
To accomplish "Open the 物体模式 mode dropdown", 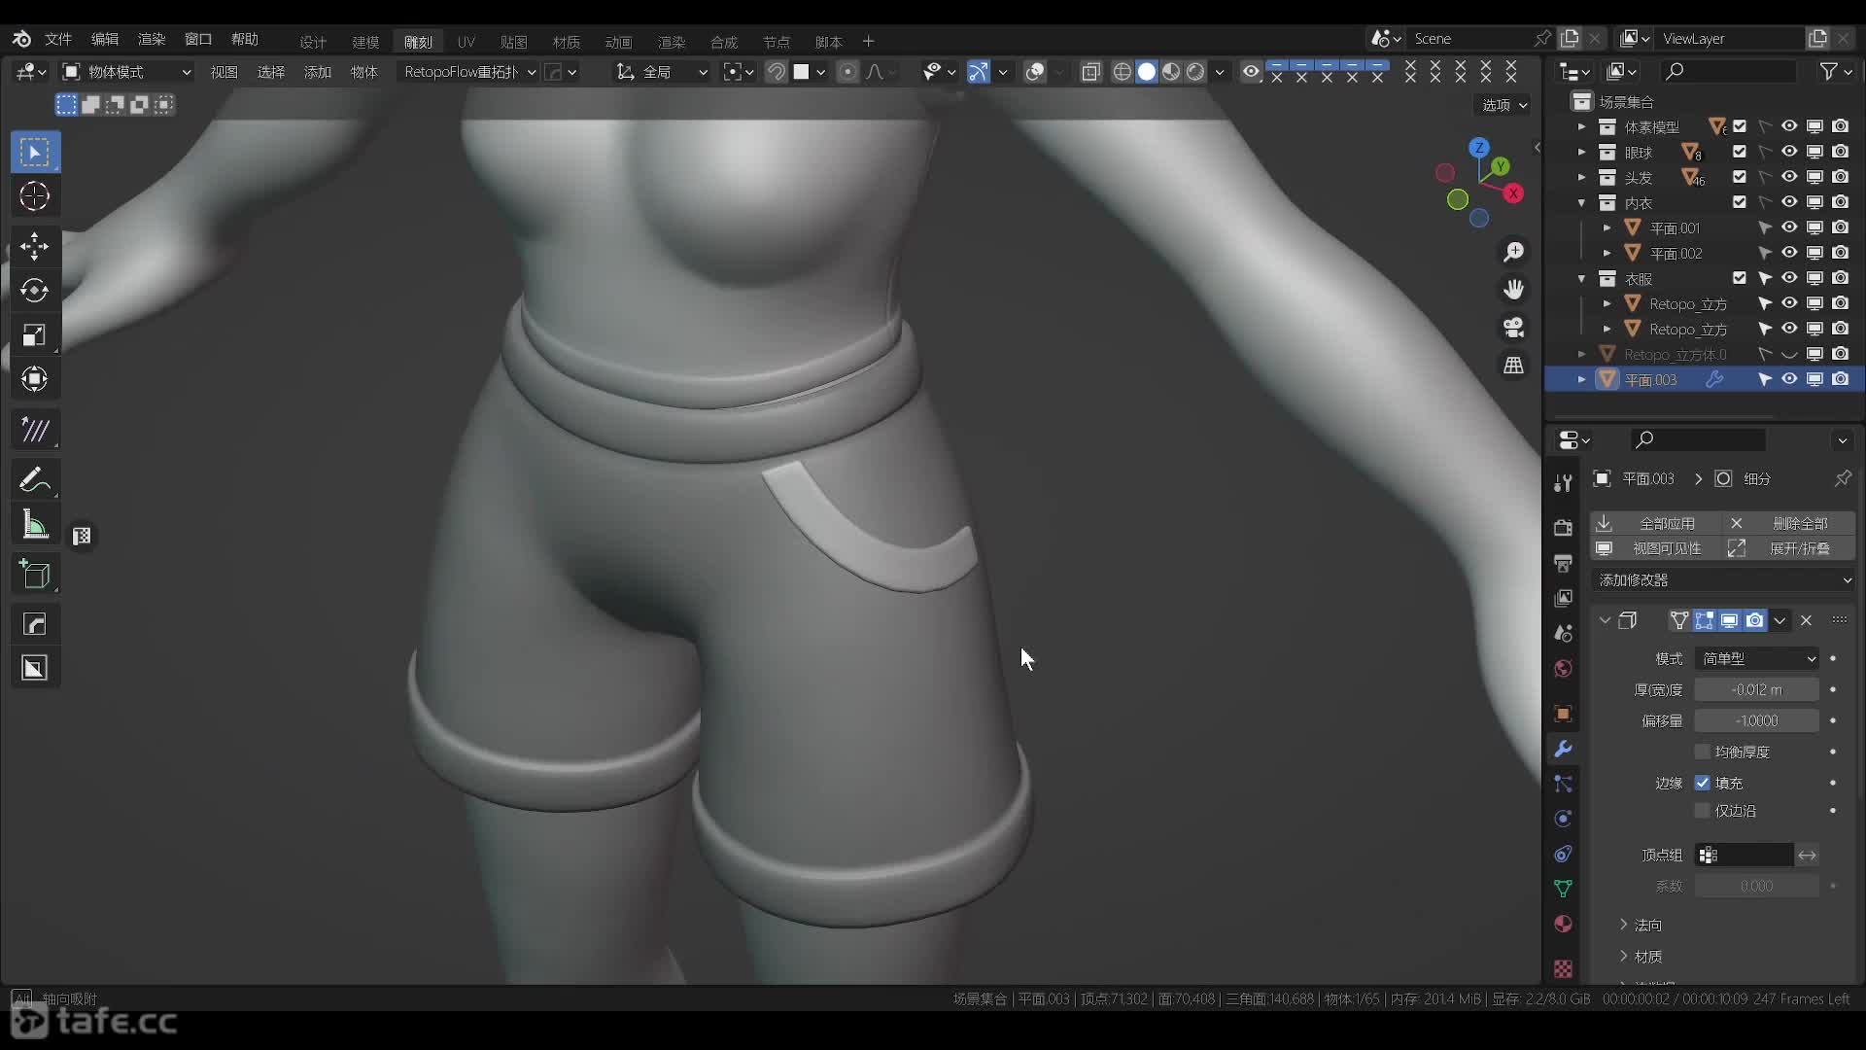I will point(127,72).
